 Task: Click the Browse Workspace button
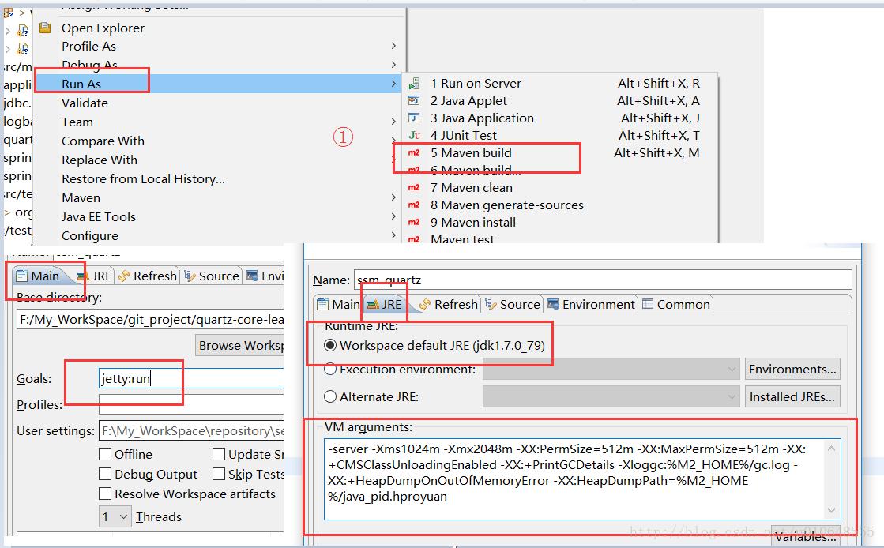(240, 346)
